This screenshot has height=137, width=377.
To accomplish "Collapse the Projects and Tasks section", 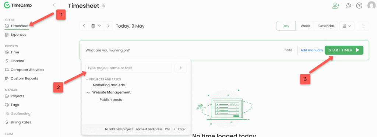I will point(87,79).
